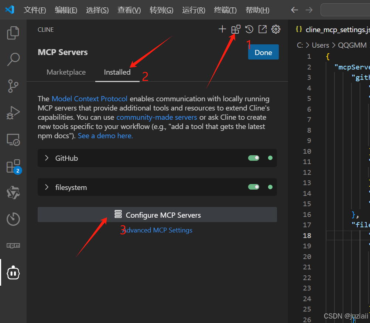The height and width of the screenshot is (323, 370).
Task: Click Configure MCP Servers button
Action: 157,215
